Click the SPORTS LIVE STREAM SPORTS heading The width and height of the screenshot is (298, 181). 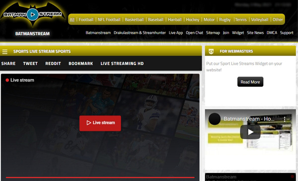pyautogui.click(x=42, y=51)
